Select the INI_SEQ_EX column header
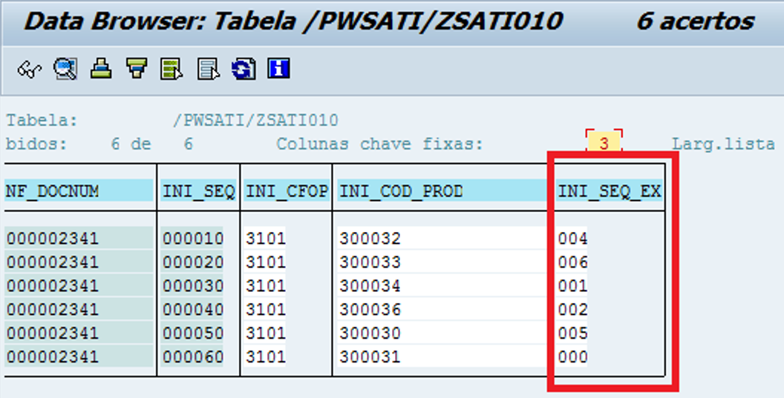 click(610, 192)
